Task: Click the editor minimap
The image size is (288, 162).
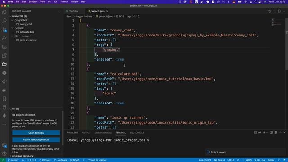Action: pyautogui.click(x=278, y=22)
